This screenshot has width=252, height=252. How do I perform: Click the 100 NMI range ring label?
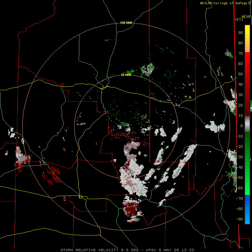(126, 23)
